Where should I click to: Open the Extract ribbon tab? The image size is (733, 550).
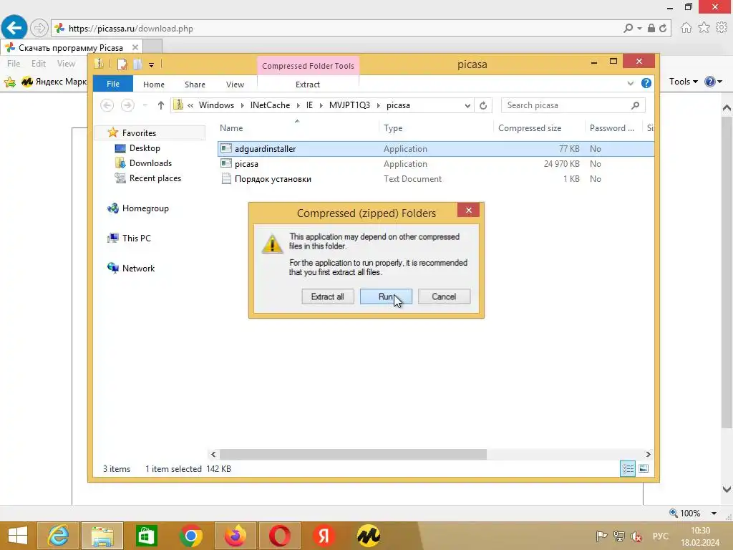pos(308,85)
